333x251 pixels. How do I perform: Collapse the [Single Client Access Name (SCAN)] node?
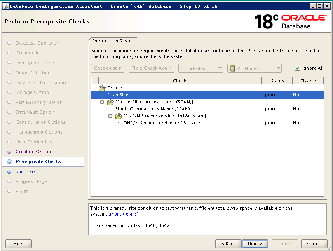(102, 102)
